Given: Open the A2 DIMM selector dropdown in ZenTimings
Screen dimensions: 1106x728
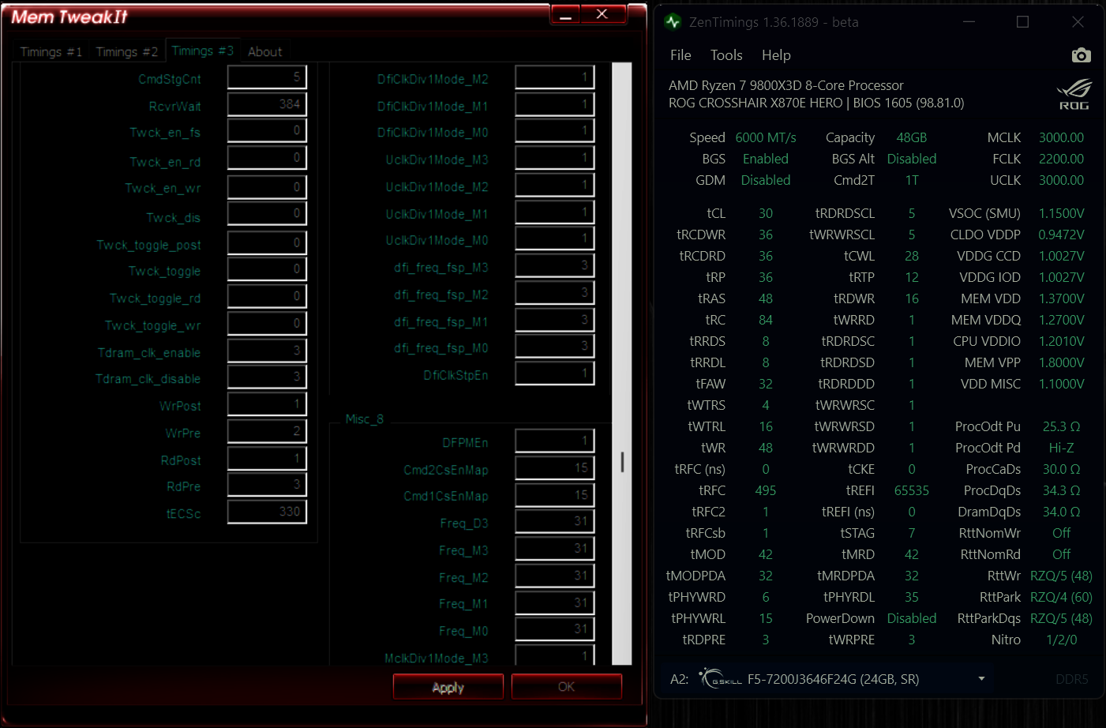Looking at the screenshot, I should pyautogui.click(x=981, y=679).
